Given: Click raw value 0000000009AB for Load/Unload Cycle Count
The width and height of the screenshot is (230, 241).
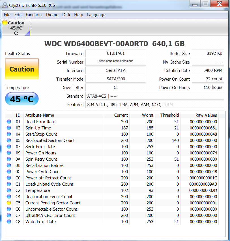Looking at the screenshot, I should (x=203, y=184).
